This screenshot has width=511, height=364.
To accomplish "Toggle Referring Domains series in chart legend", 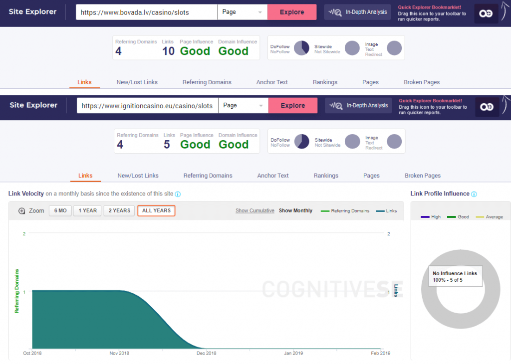I will pos(345,211).
